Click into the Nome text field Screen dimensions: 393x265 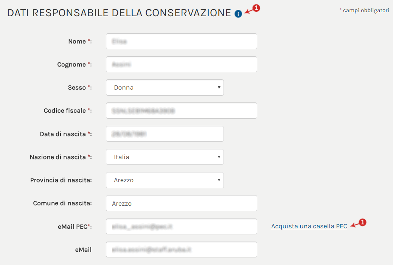click(x=181, y=41)
